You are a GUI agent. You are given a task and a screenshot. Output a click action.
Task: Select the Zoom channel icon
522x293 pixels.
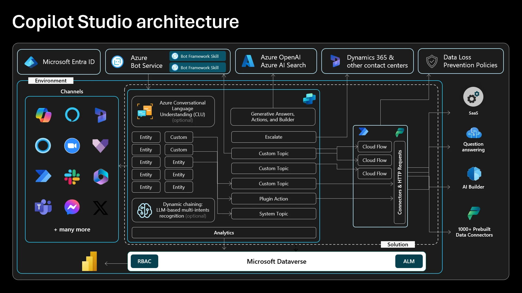(x=72, y=146)
